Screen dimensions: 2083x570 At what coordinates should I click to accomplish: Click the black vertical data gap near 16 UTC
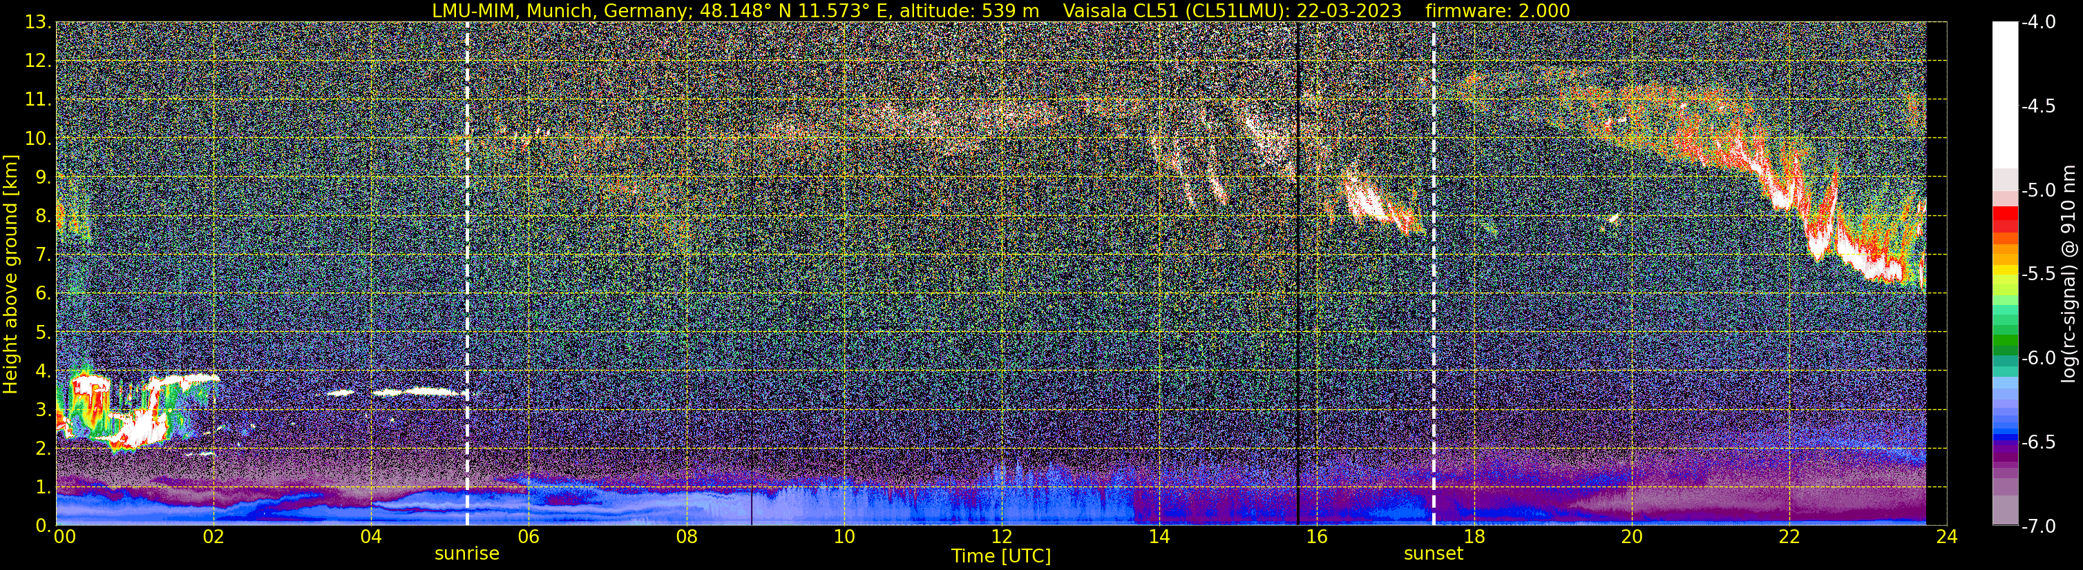[x=1298, y=273]
